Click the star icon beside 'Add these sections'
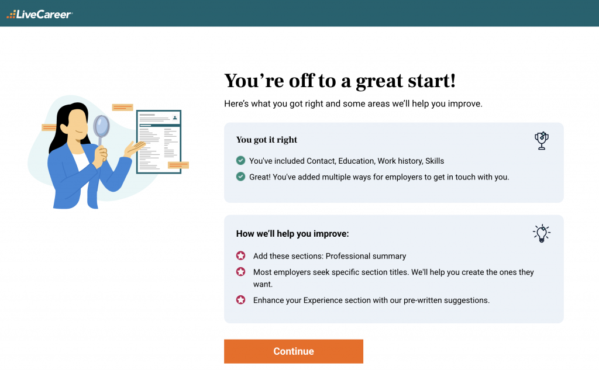 pos(240,256)
